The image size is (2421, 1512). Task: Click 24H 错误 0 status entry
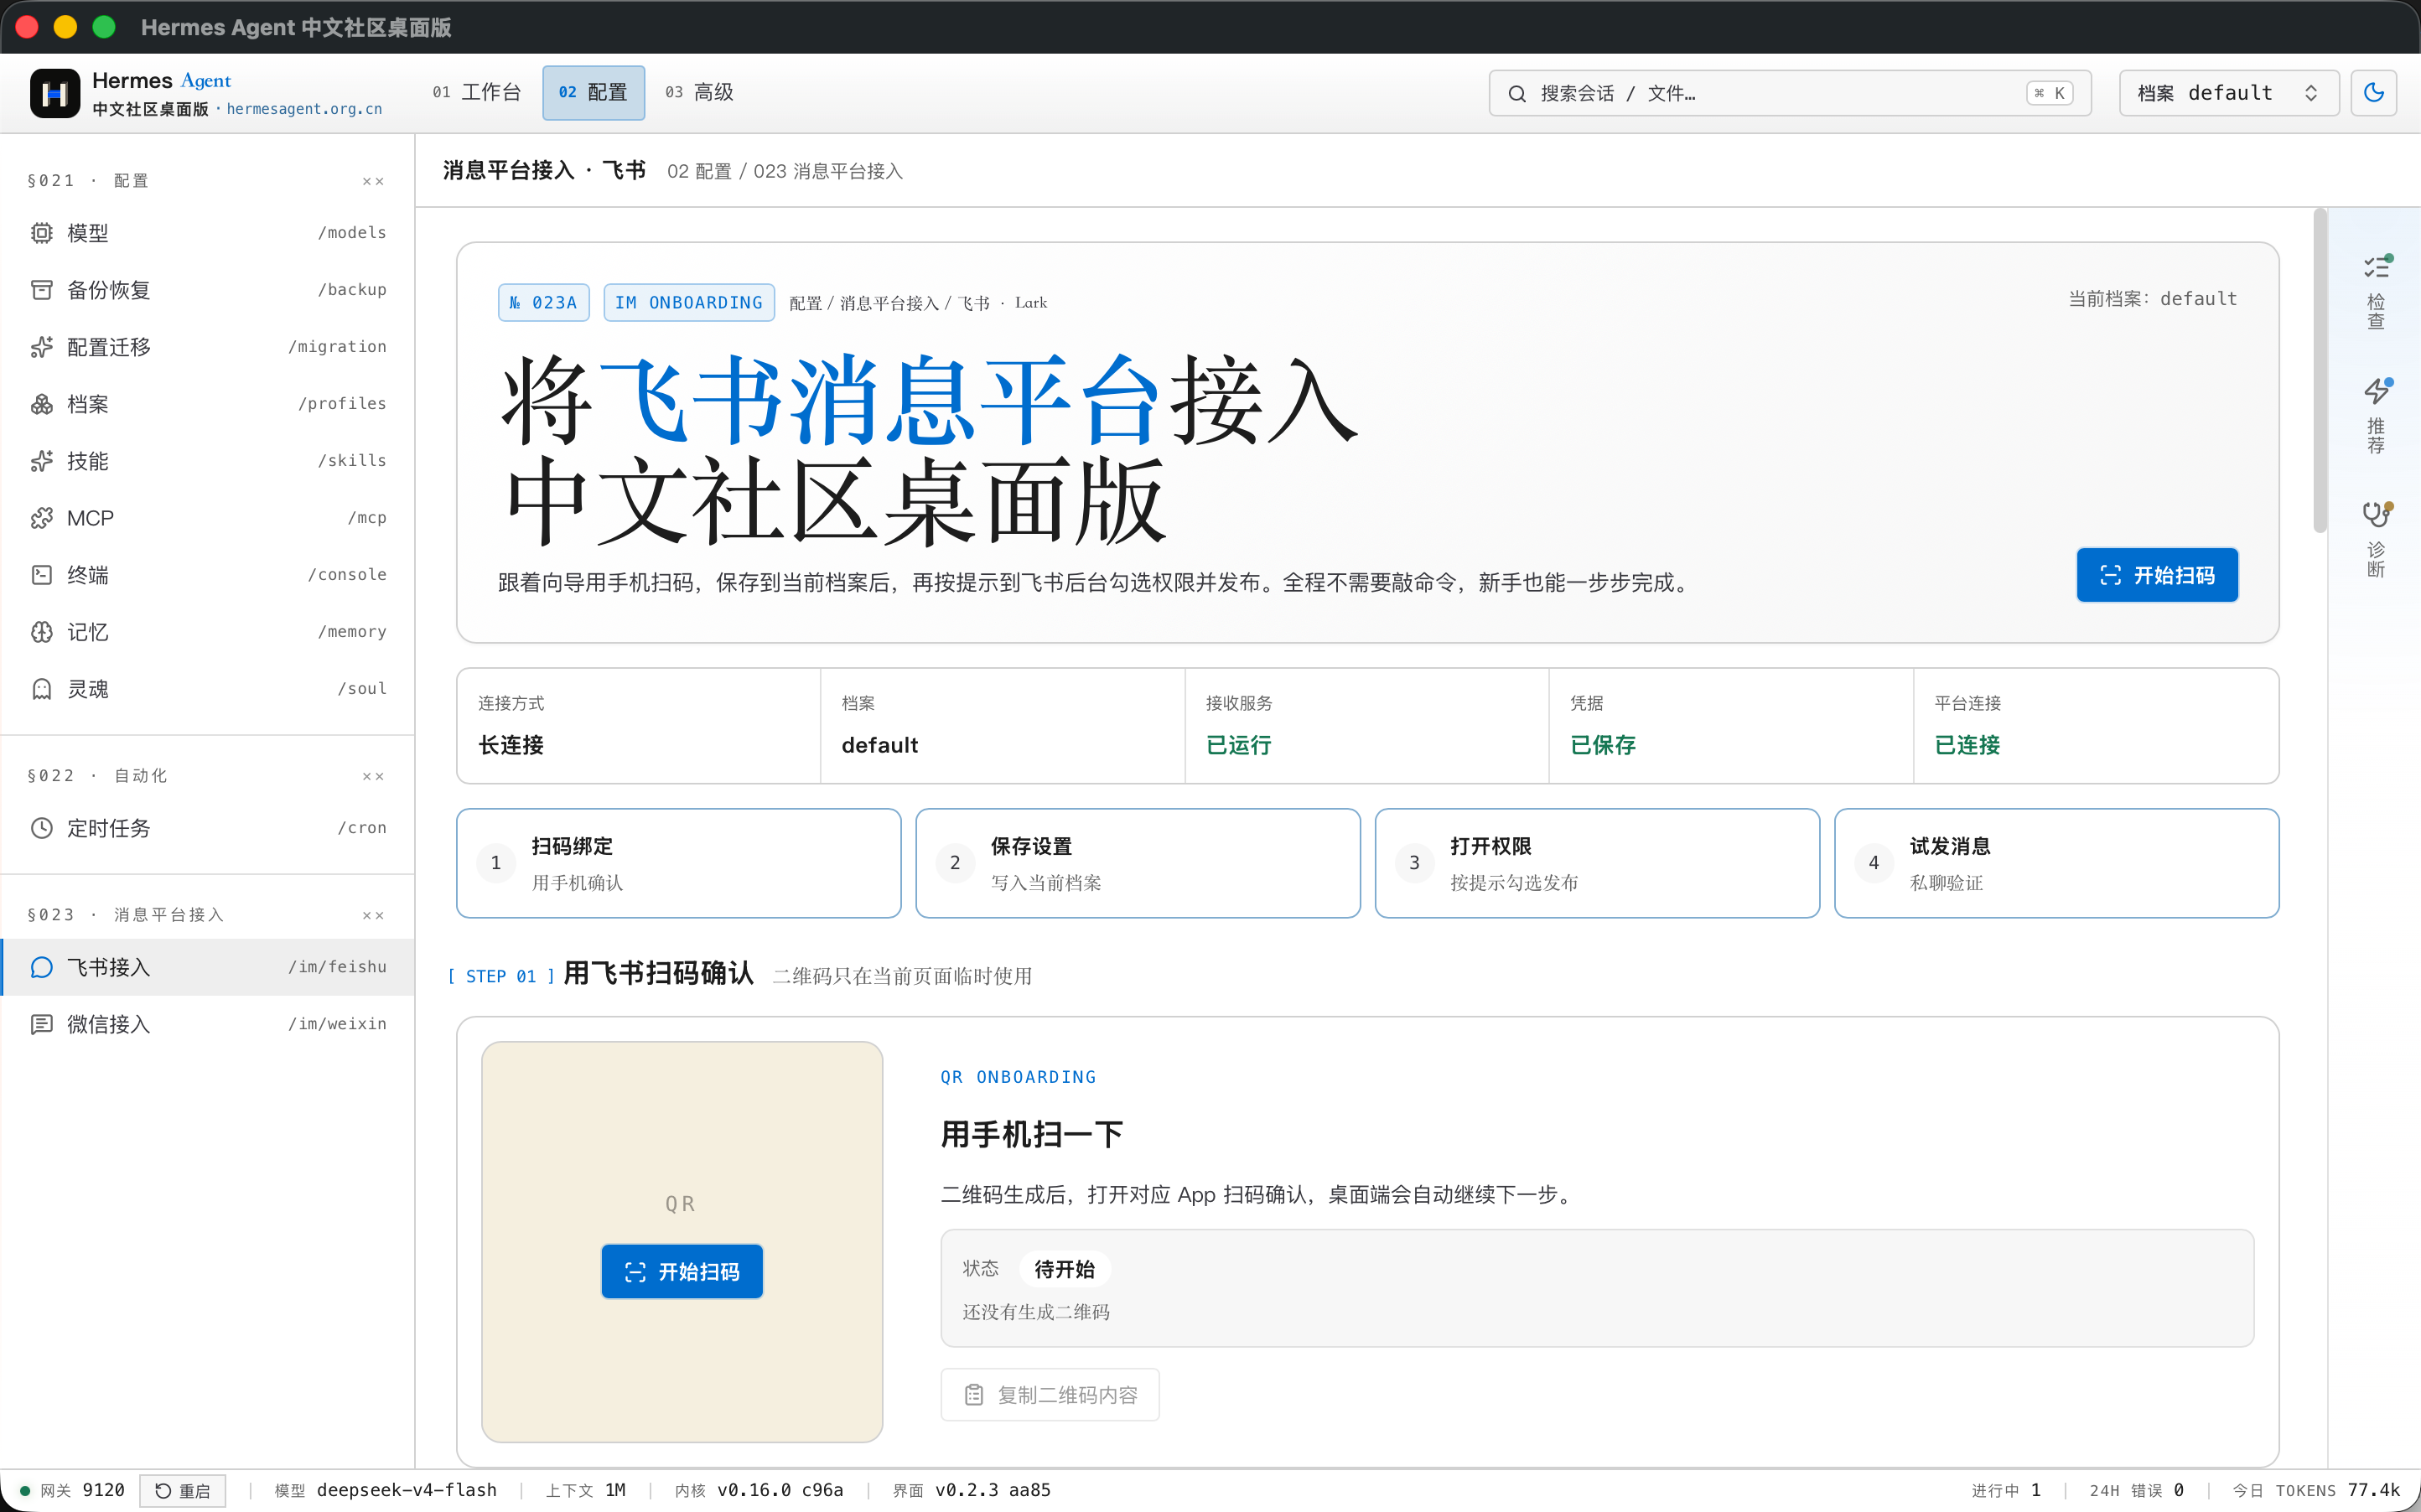(x=2136, y=1490)
